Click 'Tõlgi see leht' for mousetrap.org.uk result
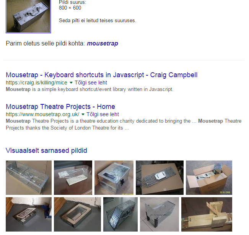The image size is (249, 235). click(x=103, y=114)
